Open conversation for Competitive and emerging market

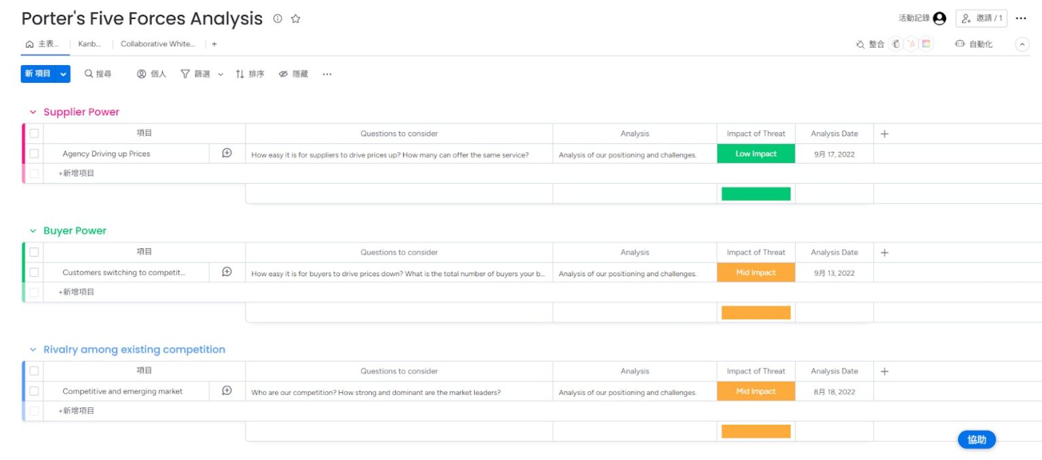pyautogui.click(x=227, y=391)
